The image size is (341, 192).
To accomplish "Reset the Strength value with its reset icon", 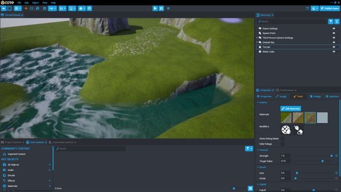I will click(336, 156).
